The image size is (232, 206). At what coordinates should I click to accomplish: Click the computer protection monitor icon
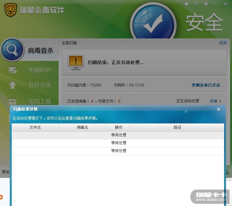tap(13, 70)
